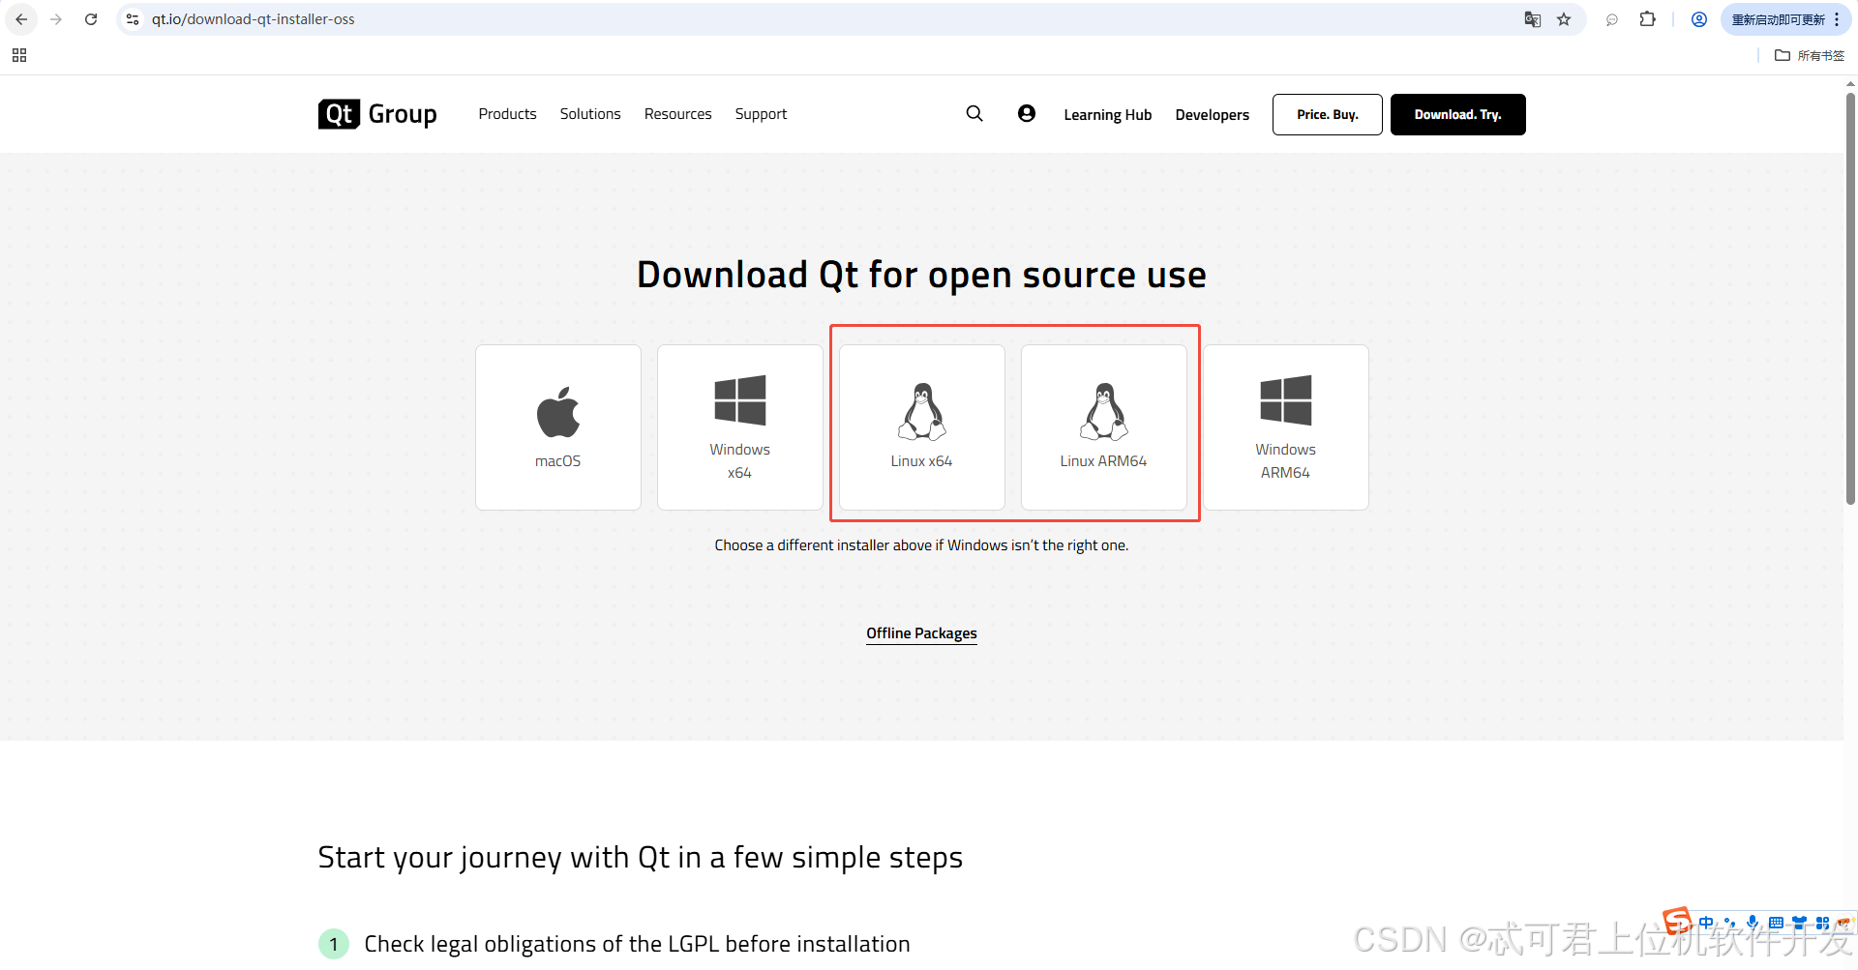Click the Download. Try. button
Viewport: 1858px width, 970px height.
(1458, 114)
